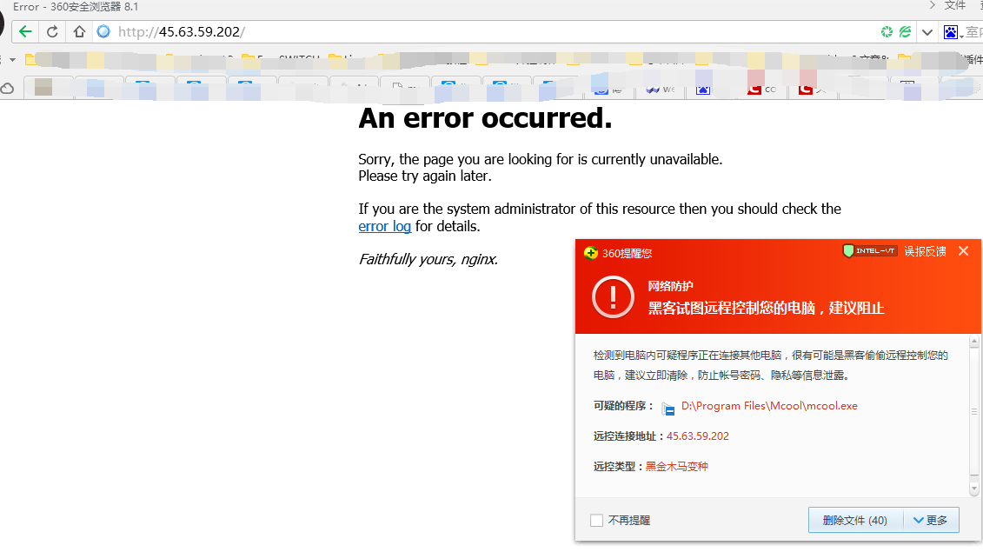The width and height of the screenshot is (983, 552).
Task: Click the 误报反馈 feedback link
Action: [x=925, y=251]
